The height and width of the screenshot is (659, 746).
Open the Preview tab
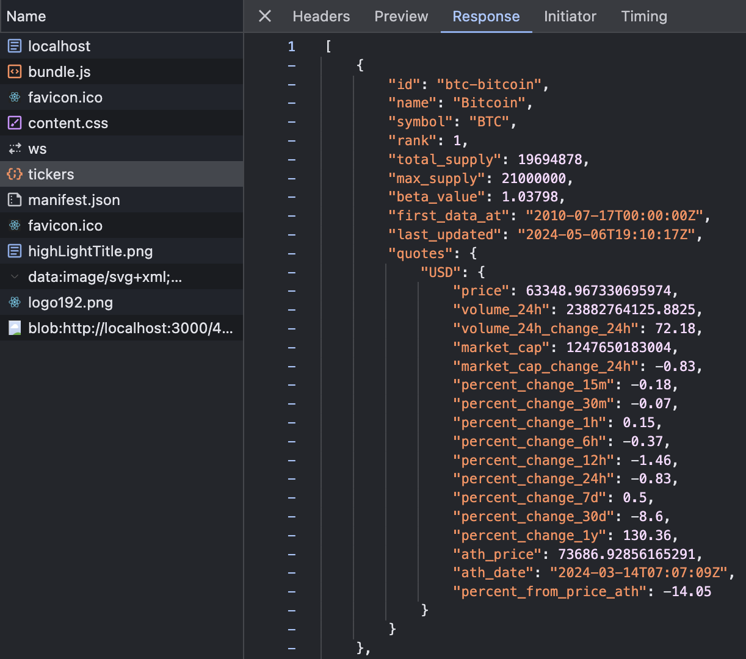[x=401, y=16]
